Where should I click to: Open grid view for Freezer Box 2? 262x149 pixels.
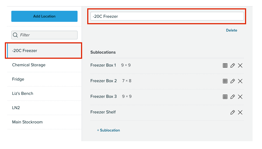[225, 81]
